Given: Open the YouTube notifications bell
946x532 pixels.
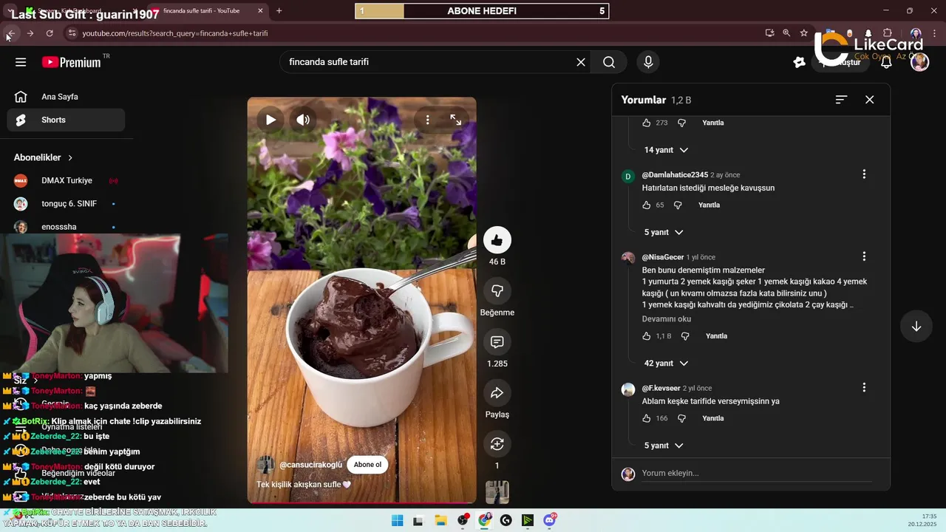Looking at the screenshot, I should (x=886, y=62).
